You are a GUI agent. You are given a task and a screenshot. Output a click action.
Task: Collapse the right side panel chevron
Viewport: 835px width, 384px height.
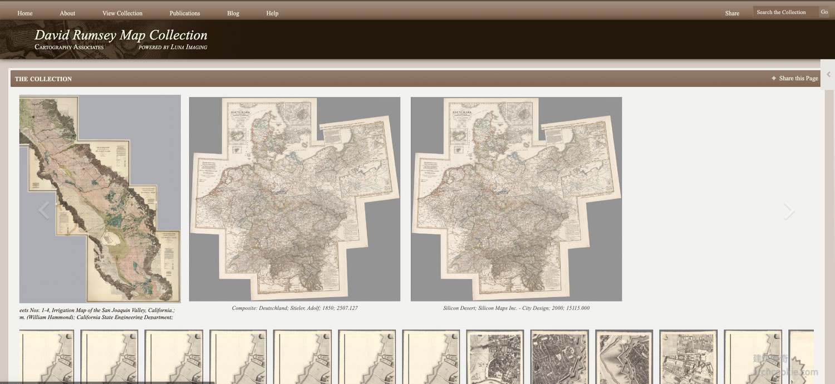click(829, 75)
